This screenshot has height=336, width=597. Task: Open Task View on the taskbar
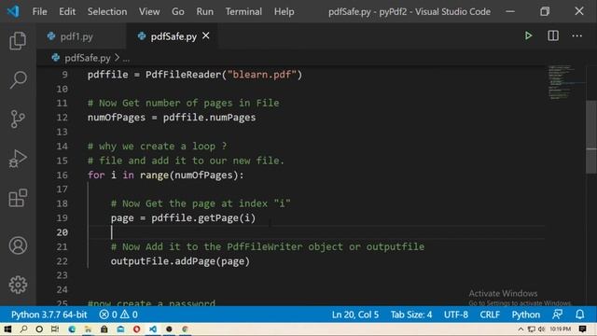click(x=55, y=329)
